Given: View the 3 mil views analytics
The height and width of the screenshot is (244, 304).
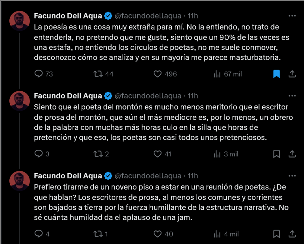Looking at the screenshot, I should [x=217, y=154].
